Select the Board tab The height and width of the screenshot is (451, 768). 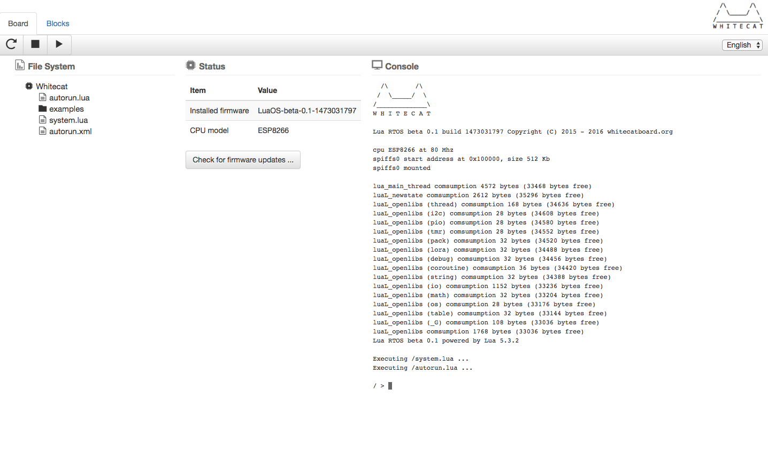[18, 24]
